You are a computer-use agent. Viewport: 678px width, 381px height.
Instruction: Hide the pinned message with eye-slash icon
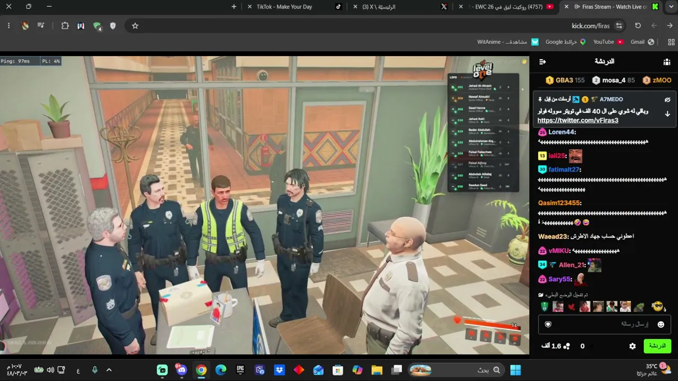[667, 99]
